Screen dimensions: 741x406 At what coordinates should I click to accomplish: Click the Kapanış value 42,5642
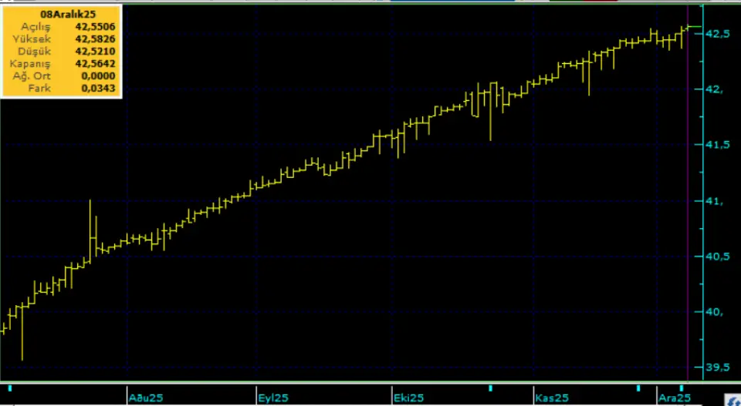click(95, 64)
